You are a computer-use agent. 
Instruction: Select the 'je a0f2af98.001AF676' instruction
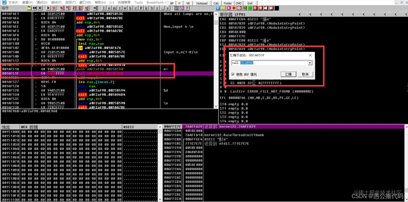click(x=99, y=48)
